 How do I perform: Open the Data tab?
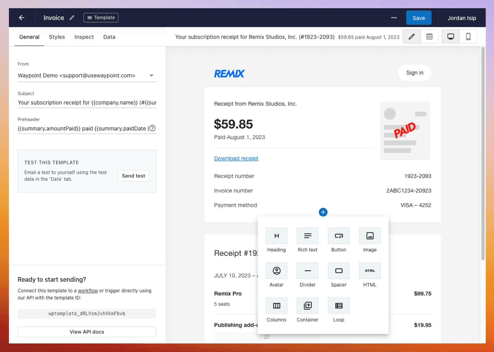pos(109,37)
